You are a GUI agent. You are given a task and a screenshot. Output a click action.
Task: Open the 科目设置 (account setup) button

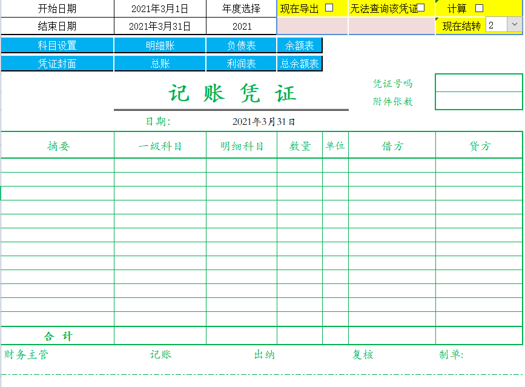tap(58, 45)
